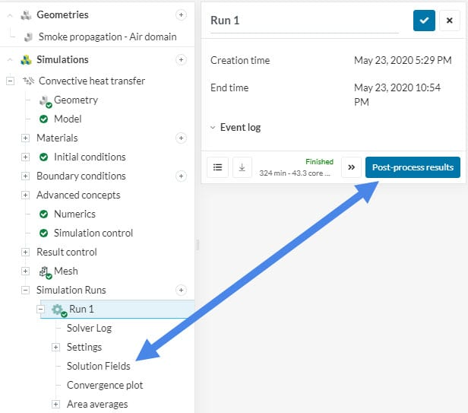The height and width of the screenshot is (413, 468).
Task: Click the double-arrow expand button
Action: 351,167
